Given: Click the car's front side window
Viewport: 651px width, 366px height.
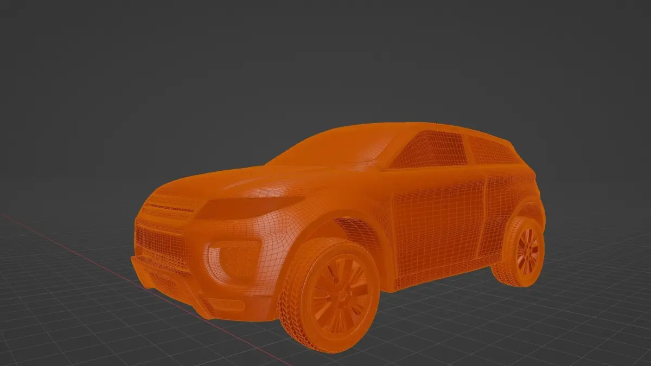Looking at the screenshot, I should [430, 149].
